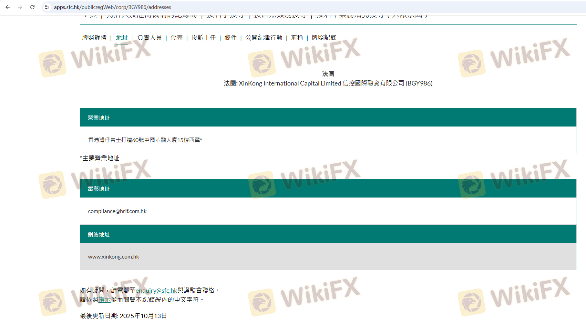Viewport: 586px width, 333px height.
Task: Switch to the 負責人員 tab
Action: [150, 38]
